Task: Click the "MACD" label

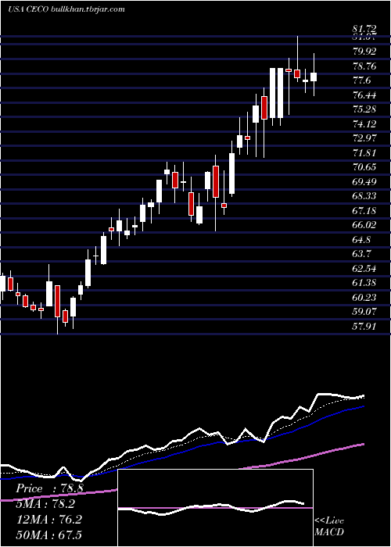Action: click(329, 532)
